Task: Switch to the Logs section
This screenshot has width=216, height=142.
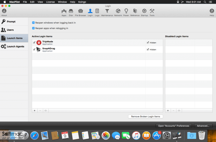Action: (x=97, y=13)
